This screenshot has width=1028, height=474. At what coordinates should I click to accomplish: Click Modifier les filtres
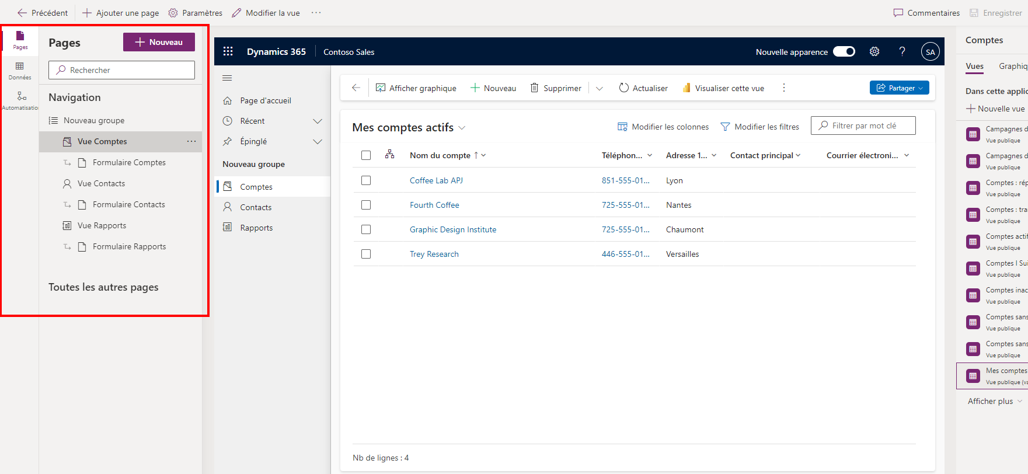(759, 127)
